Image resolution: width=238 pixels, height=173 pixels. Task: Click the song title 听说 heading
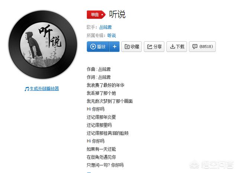point(118,15)
